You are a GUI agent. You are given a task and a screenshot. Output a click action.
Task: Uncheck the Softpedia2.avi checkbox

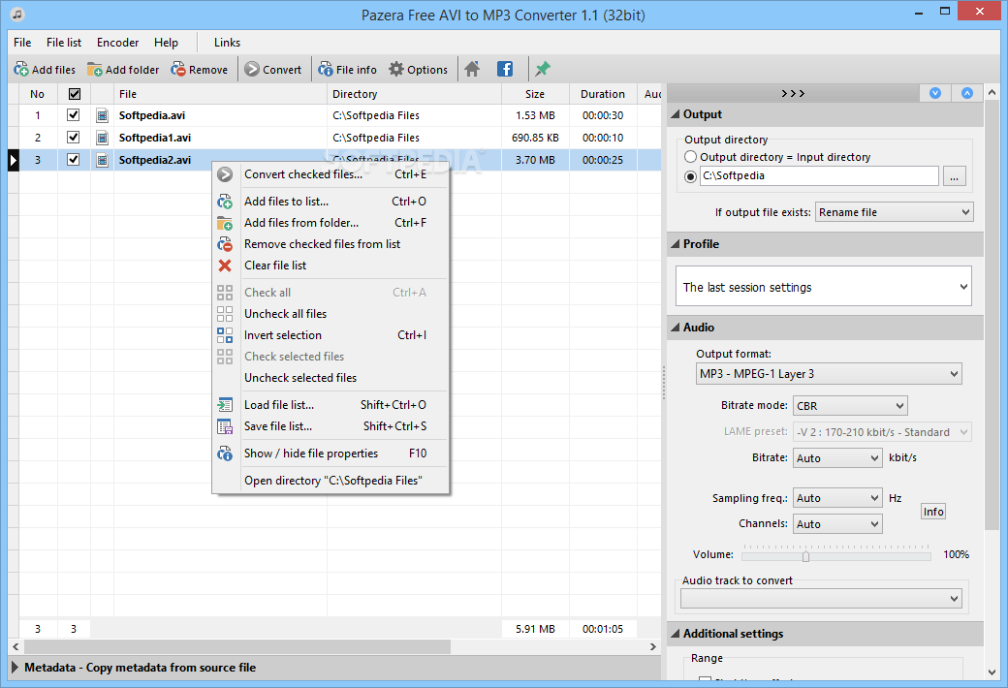(74, 160)
